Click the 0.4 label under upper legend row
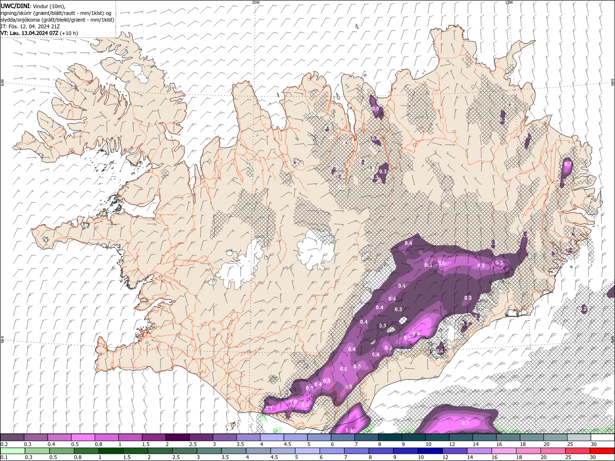 [x=51, y=444]
